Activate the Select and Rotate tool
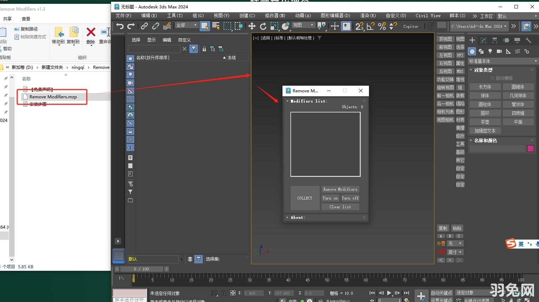 coord(263,26)
